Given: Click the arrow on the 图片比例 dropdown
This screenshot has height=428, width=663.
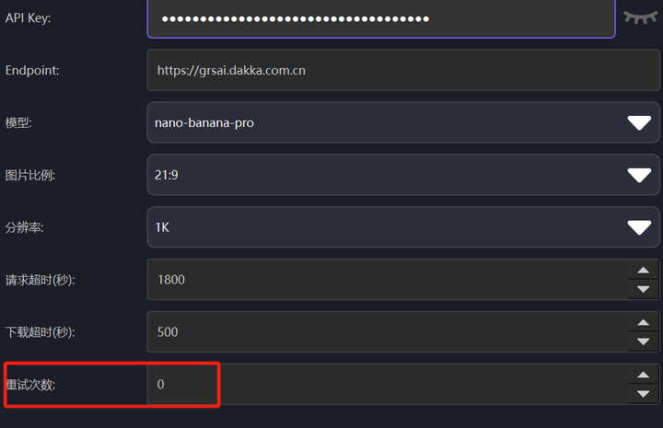Looking at the screenshot, I should pos(639,175).
